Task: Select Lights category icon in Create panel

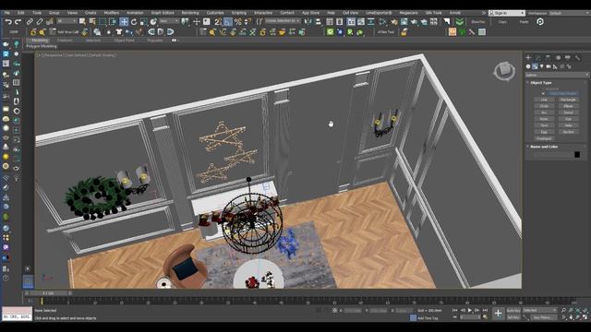Action: click(542, 66)
